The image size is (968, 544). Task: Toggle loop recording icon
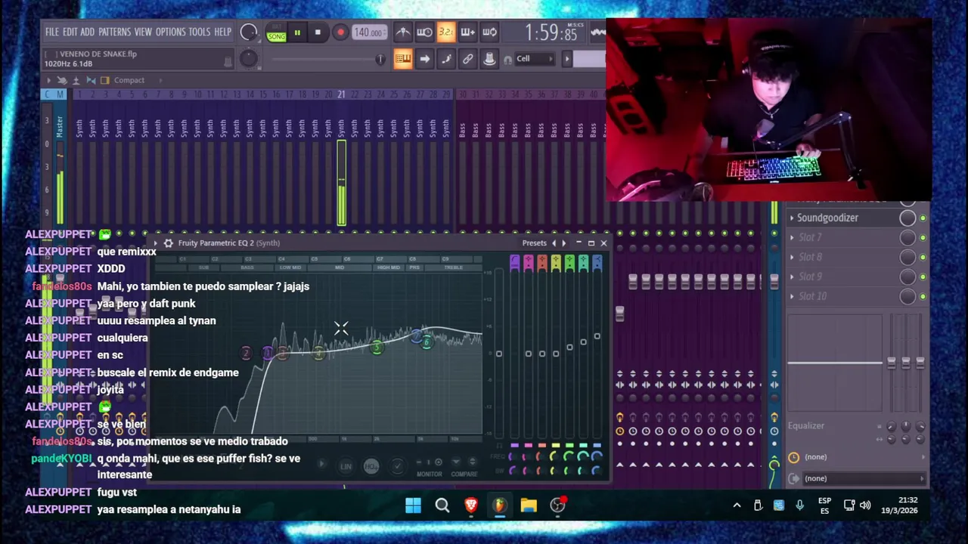[x=489, y=32]
